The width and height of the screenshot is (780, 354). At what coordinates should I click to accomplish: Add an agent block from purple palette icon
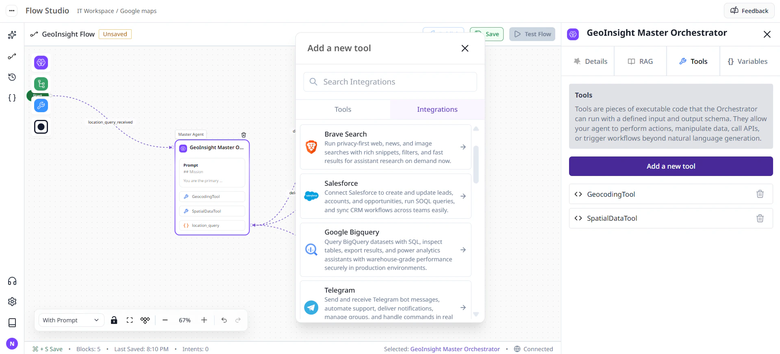click(41, 63)
